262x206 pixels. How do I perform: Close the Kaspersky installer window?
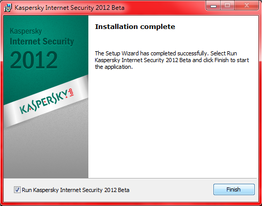pyautogui.click(x=246, y=6)
